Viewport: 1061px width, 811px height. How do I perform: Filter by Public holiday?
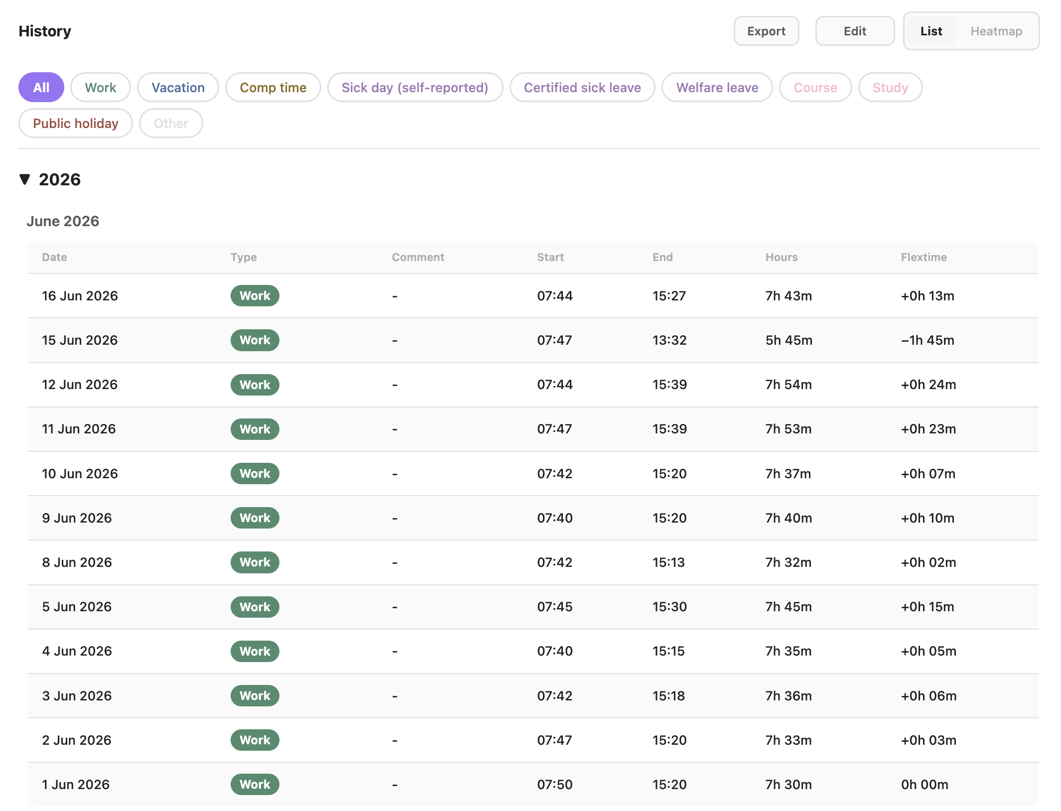(x=76, y=123)
